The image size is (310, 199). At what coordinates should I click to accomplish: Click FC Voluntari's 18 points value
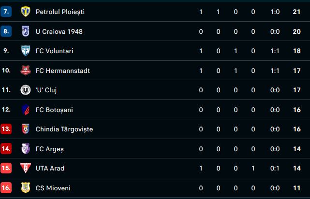click(x=296, y=51)
